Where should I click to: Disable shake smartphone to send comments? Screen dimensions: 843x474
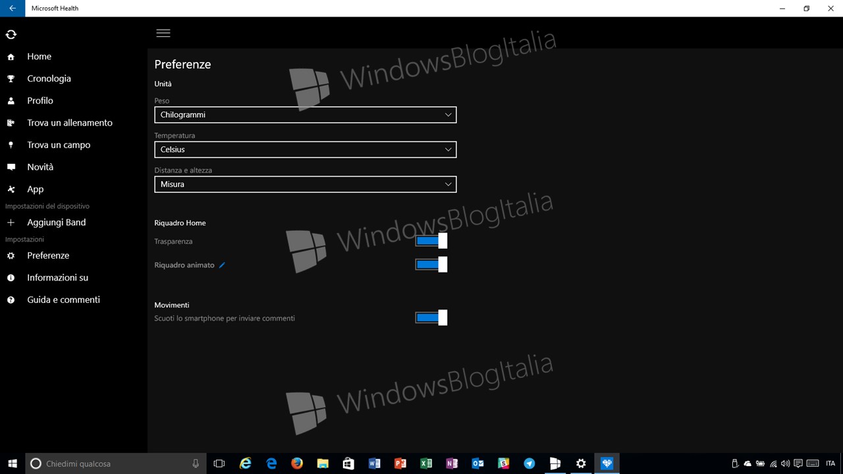(x=431, y=318)
